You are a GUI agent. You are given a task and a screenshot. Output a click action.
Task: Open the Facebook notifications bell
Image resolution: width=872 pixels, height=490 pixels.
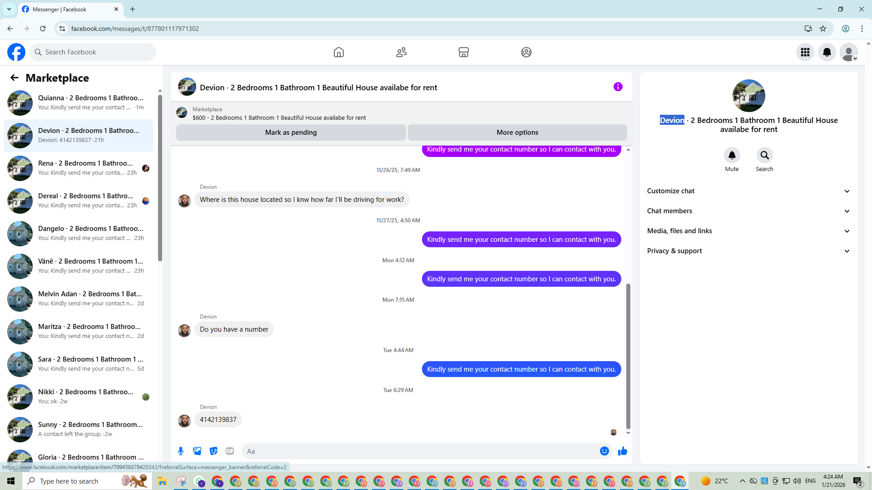click(x=827, y=52)
